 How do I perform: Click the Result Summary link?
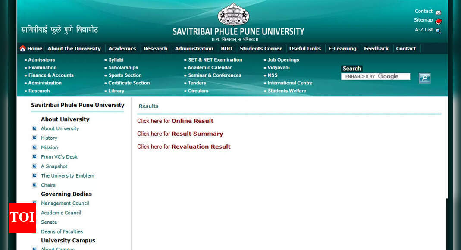click(197, 134)
